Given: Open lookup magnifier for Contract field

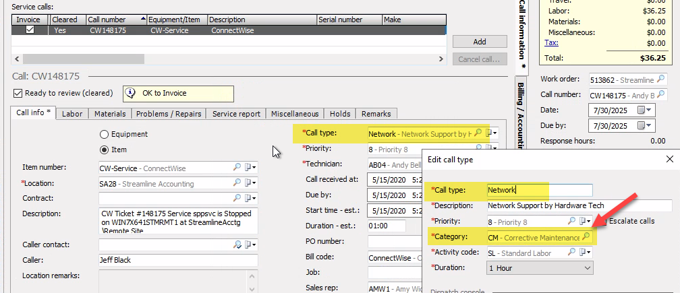Looking at the screenshot, I should click(x=237, y=198).
